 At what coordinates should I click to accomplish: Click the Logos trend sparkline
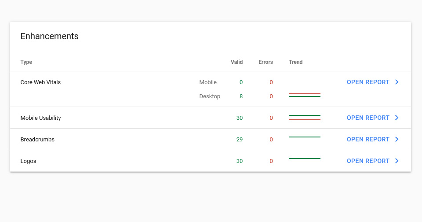(304, 159)
